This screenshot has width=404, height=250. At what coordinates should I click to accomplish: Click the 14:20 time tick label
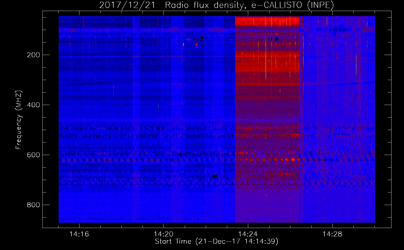(164, 234)
